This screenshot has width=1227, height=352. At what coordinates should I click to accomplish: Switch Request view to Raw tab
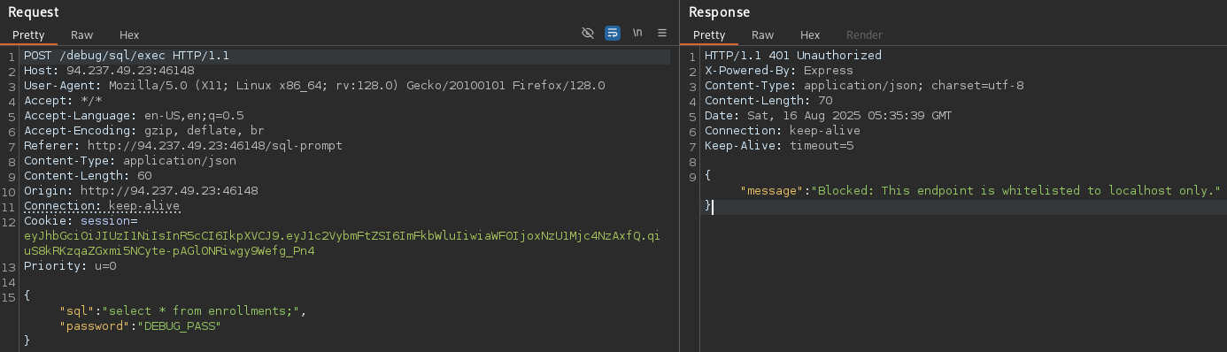pos(82,35)
